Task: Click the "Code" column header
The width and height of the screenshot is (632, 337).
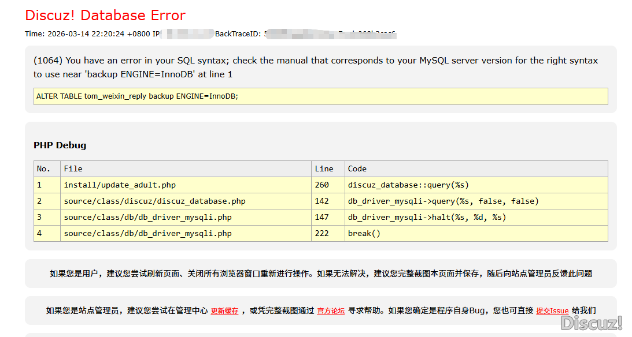Action: pyautogui.click(x=357, y=169)
